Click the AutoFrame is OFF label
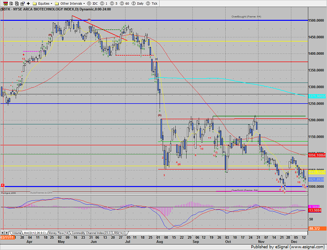This screenshot has height=250, width=327. tap(41, 193)
